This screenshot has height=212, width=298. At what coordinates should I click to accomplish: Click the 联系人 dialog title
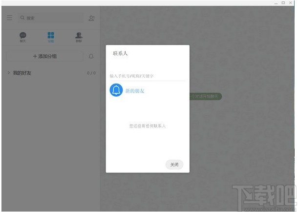pyautogui.click(x=120, y=53)
